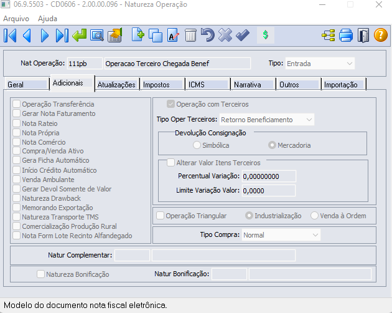
Task: Tick Gera Ficha Automático checkbox
Action: coord(17,160)
